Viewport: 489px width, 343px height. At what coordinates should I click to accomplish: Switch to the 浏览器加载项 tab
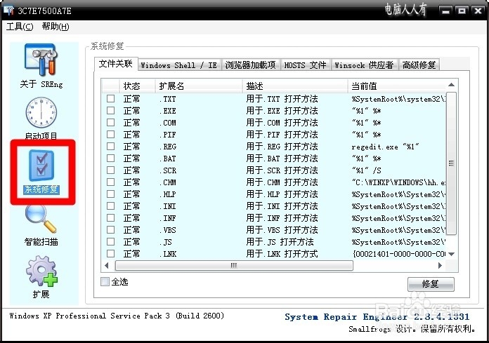click(250, 65)
